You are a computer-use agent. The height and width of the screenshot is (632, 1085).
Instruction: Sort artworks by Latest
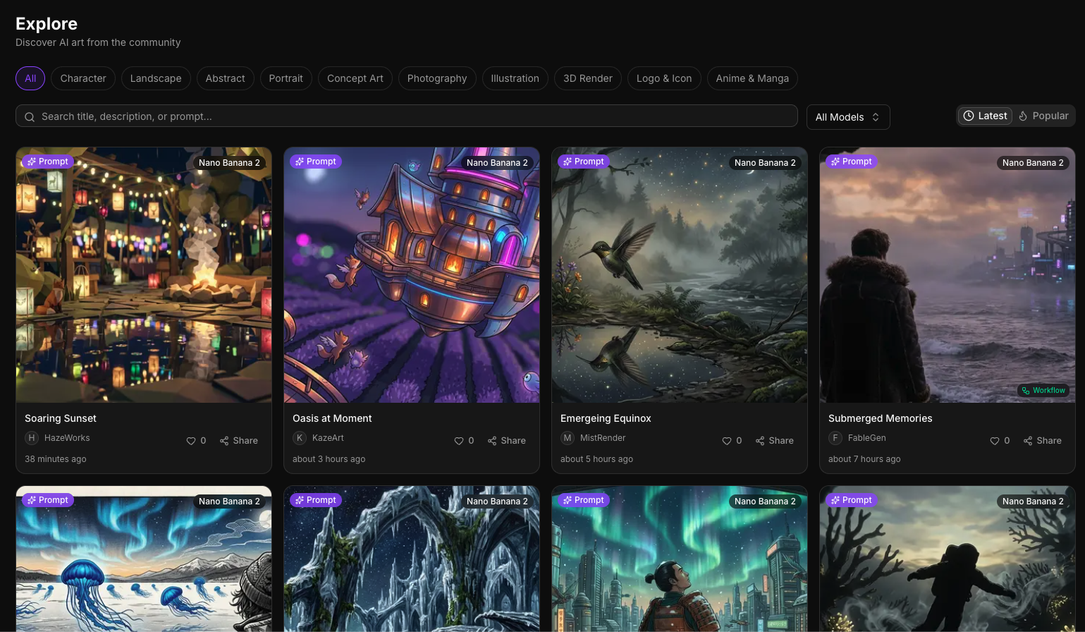pyautogui.click(x=985, y=116)
